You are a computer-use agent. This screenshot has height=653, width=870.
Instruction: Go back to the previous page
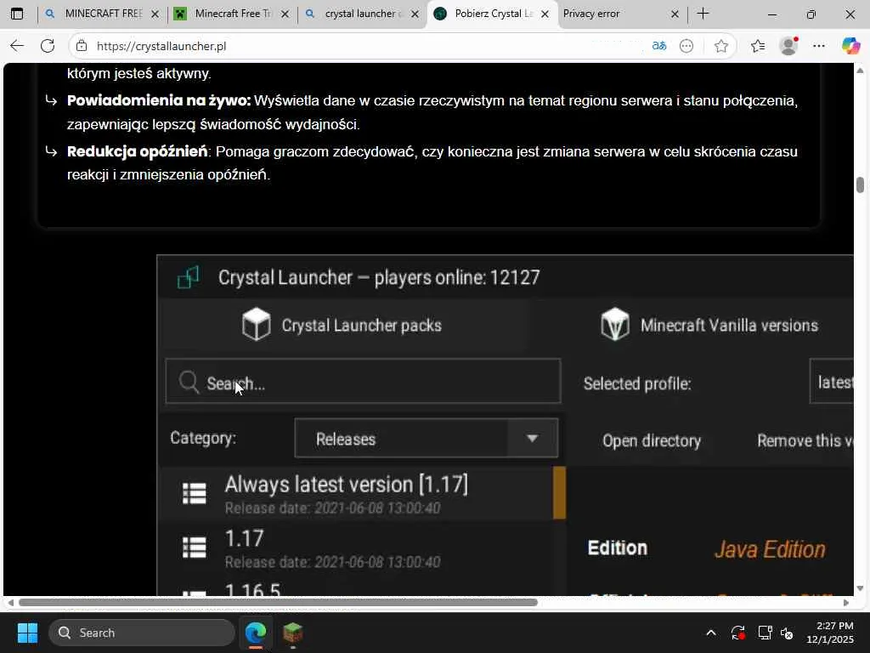point(17,46)
